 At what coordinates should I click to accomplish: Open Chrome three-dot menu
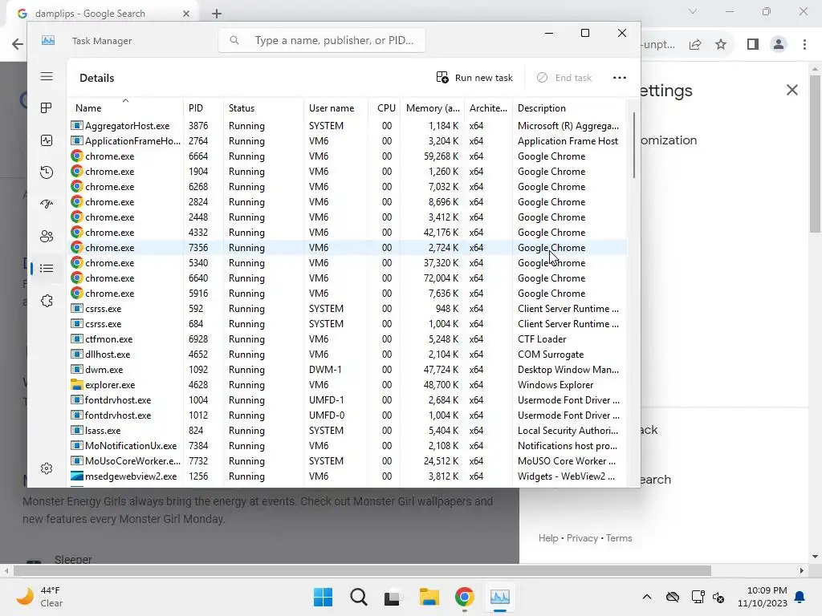point(804,45)
